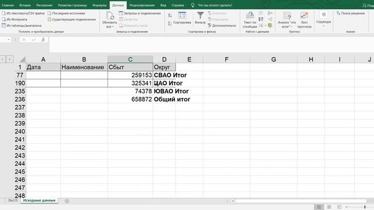Click the Обновить все refresh icon
Screen dimensions: 374x210
coord(110,16)
